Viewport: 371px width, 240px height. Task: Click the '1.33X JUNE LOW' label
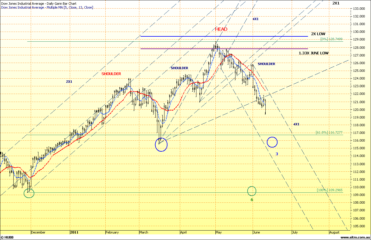314,53
